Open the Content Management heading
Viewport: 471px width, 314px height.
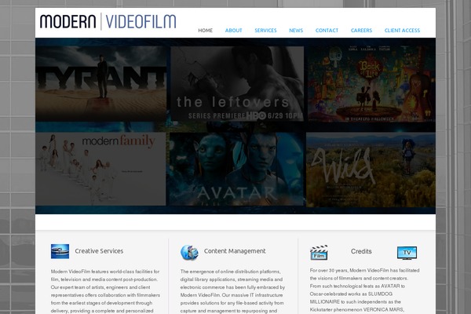point(235,251)
